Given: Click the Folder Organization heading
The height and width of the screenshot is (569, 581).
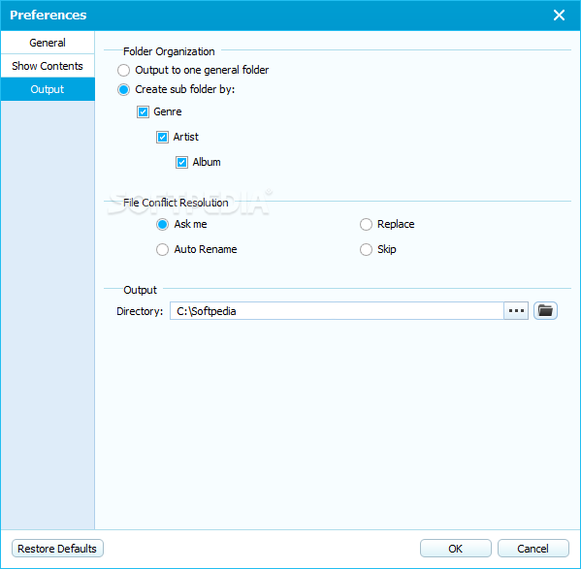Looking at the screenshot, I should click(x=169, y=51).
